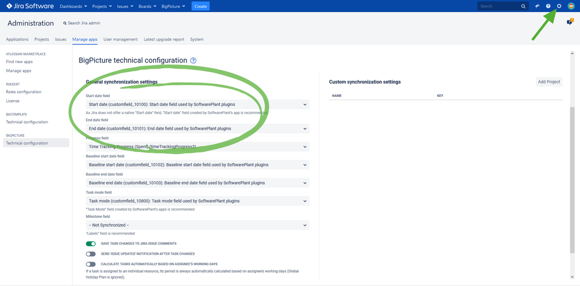Expand the Boards menu
This screenshot has width=580, height=286.
(147, 6)
